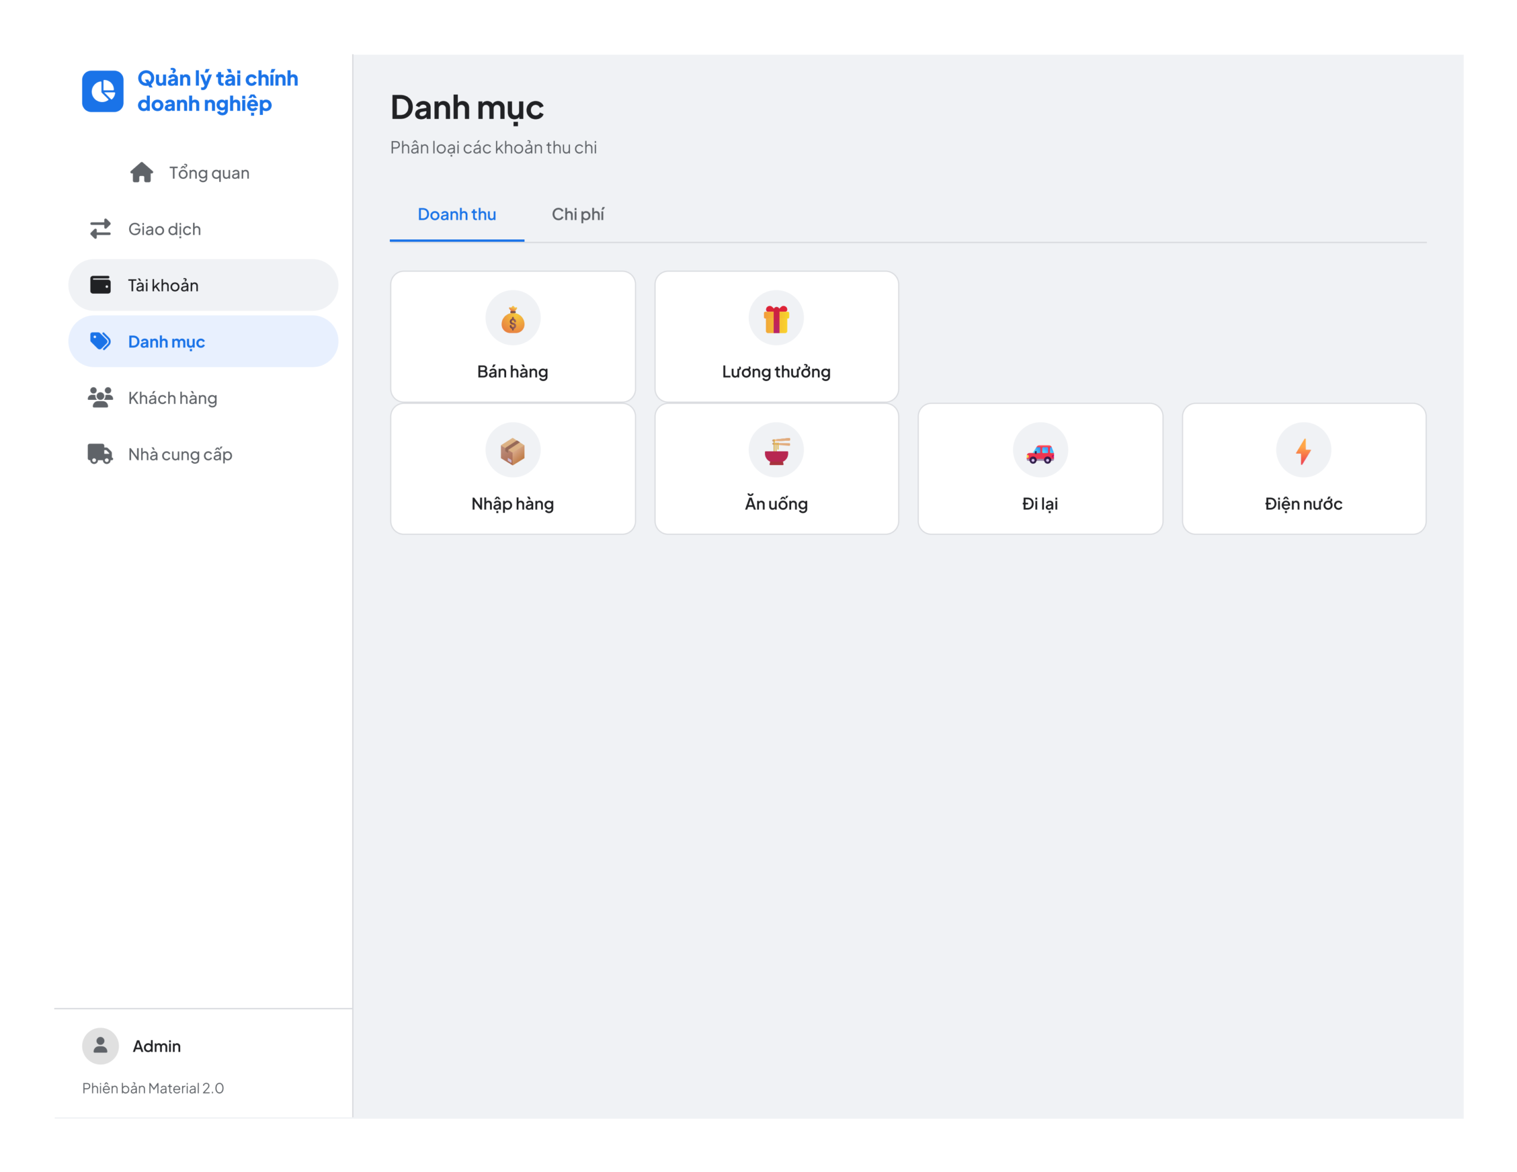Go to Khách hàng in the sidebar

pos(203,398)
